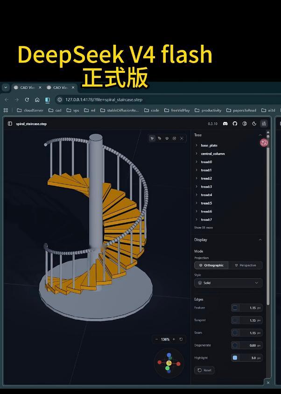Open the browser tab search dropdown
The image size is (281, 394).
coord(6,87)
